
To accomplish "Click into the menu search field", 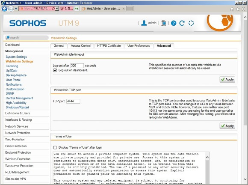I will click(x=27, y=38).
